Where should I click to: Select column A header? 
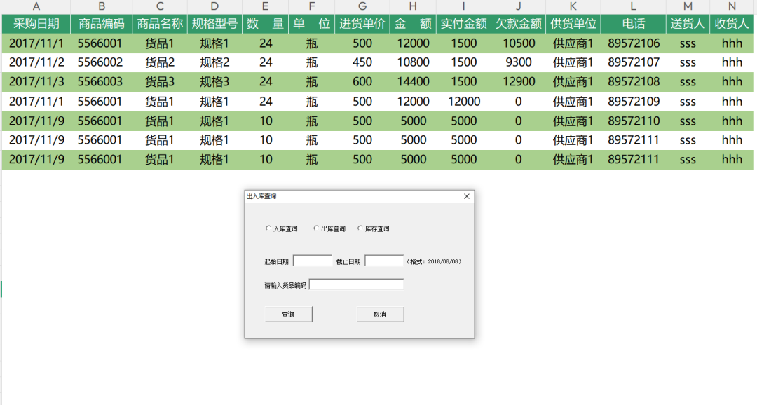point(36,6)
